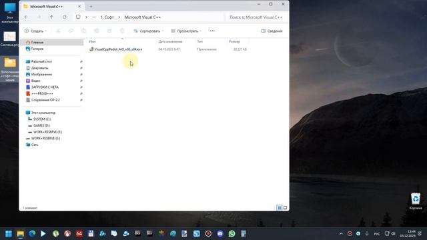
Task: Click Microsoft Visual C++ breadcrumb segment
Action: coord(143,17)
